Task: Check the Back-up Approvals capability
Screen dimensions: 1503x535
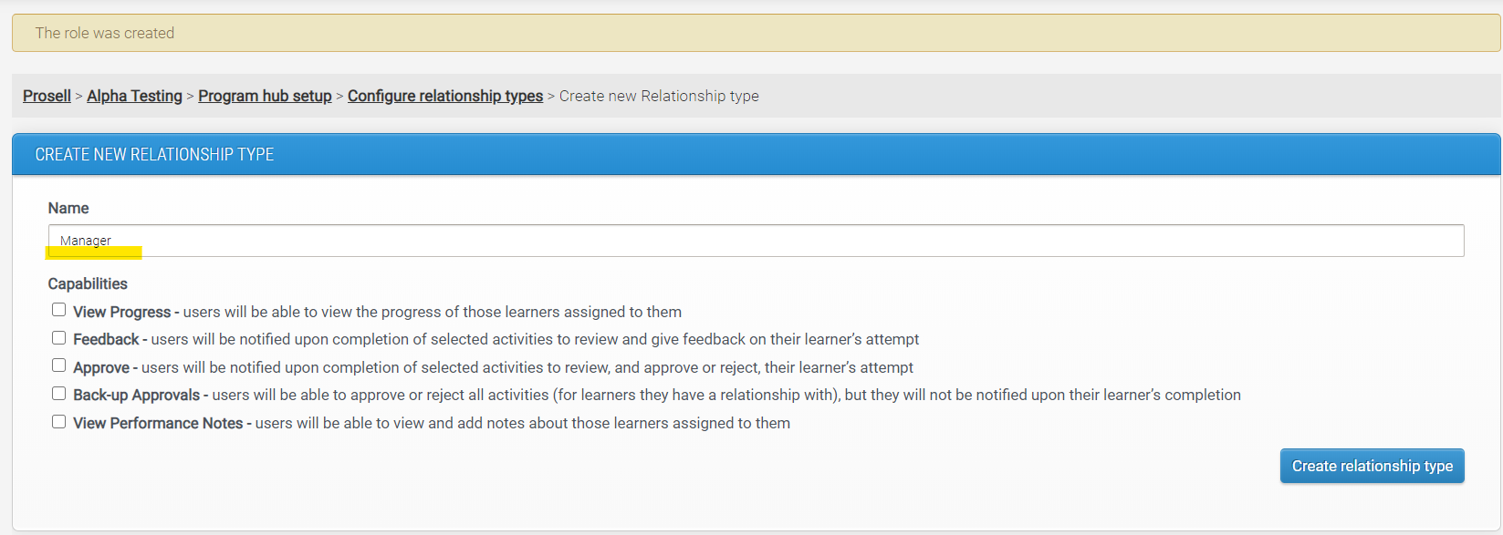Action: pos(58,393)
